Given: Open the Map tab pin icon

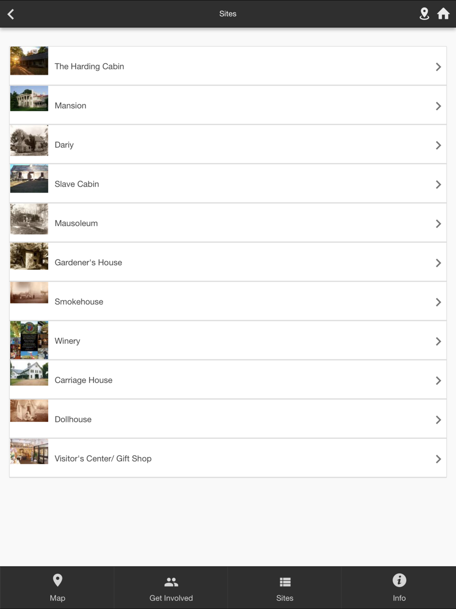Looking at the screenshot, I should pos(57,580).
